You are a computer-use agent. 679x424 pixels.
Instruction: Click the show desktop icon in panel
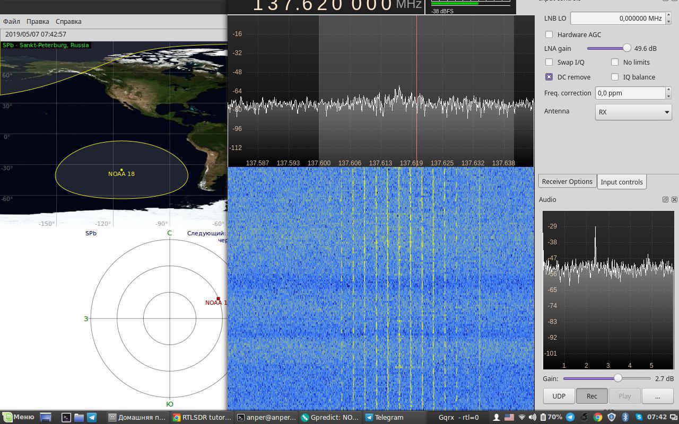(46, 418)
